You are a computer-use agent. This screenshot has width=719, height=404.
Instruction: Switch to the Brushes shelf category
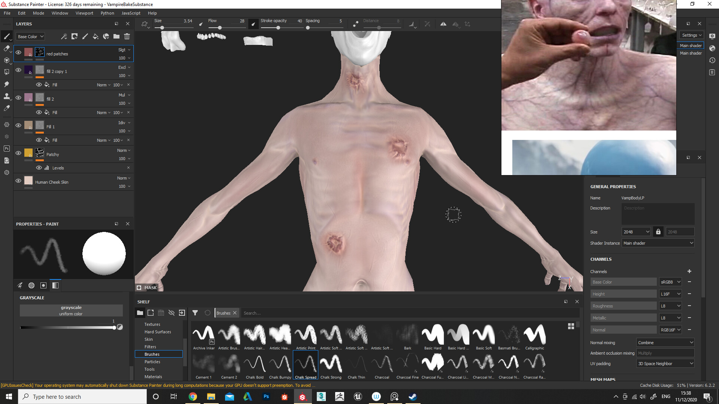tap(152, 354)
